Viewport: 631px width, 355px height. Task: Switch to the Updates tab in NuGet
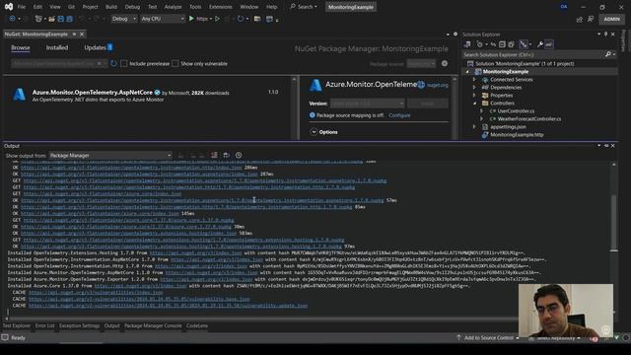pos(95,47)
